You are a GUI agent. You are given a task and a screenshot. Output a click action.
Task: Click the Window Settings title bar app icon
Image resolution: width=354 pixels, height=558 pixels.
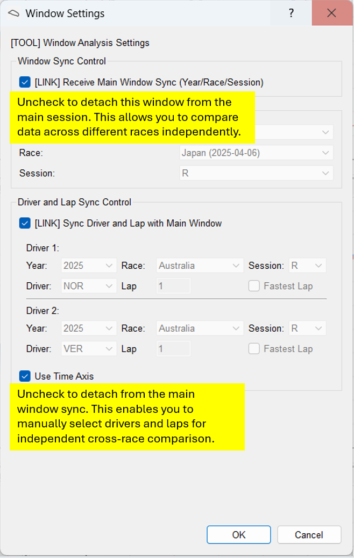click(x=14, y=13)
